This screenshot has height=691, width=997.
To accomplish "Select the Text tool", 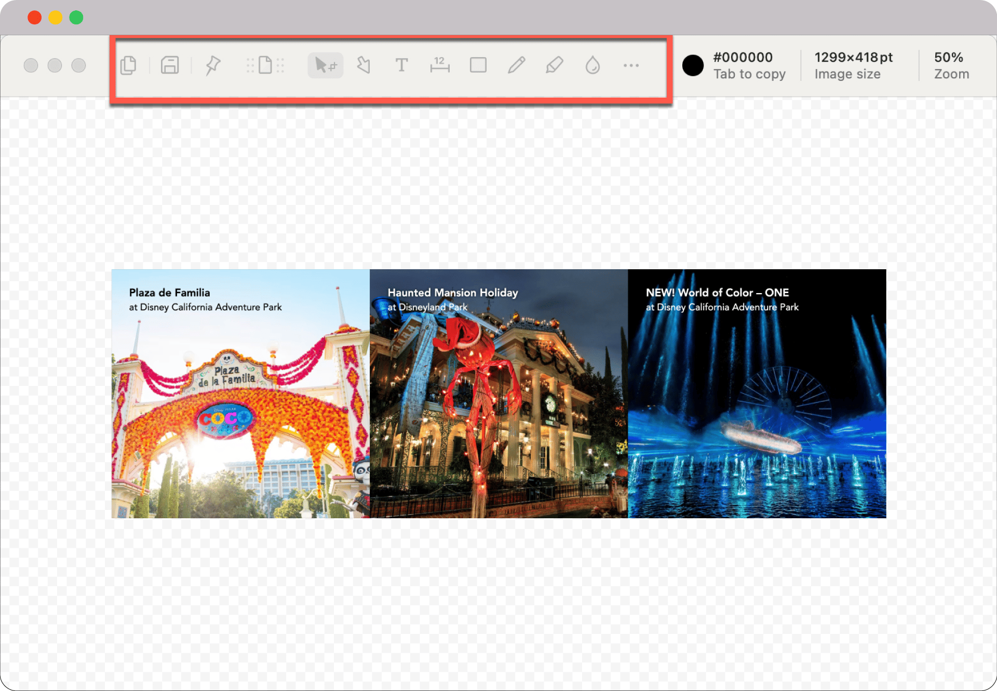I will pyautogui.click(x=401, y=65).
